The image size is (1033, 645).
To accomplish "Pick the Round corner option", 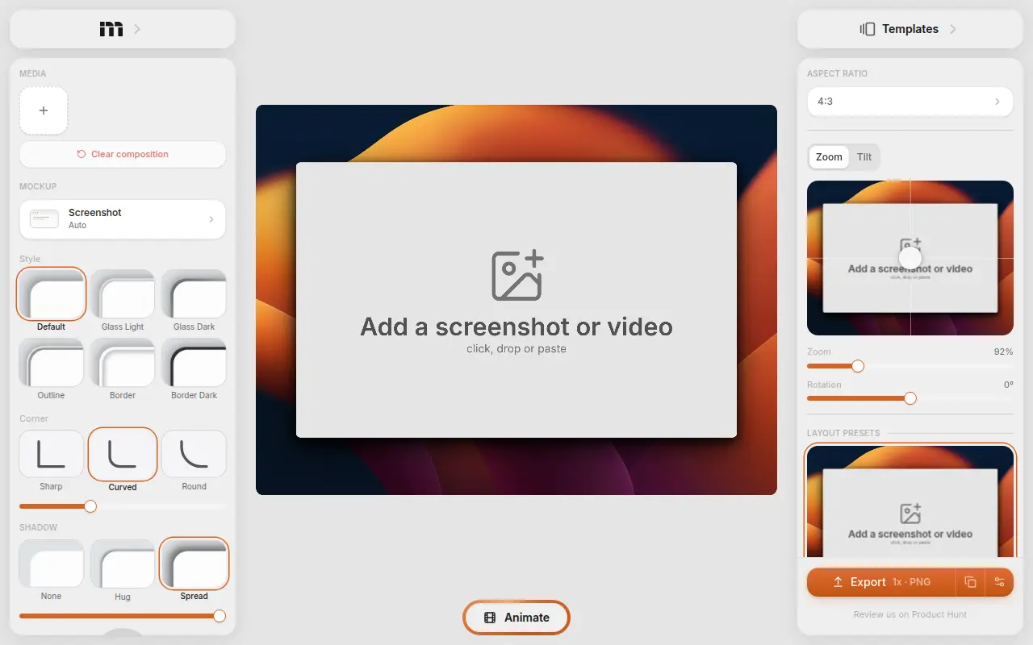I will (x=194, y=454).
